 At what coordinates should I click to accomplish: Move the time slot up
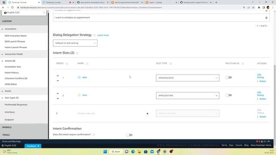pos(58,93)
